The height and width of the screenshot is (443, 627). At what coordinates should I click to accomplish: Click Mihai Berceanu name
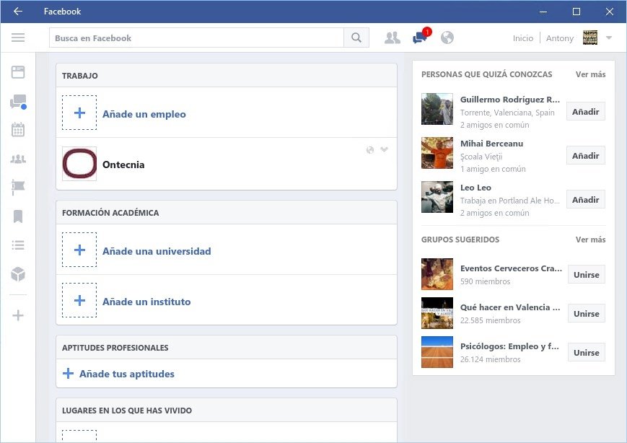491,143
